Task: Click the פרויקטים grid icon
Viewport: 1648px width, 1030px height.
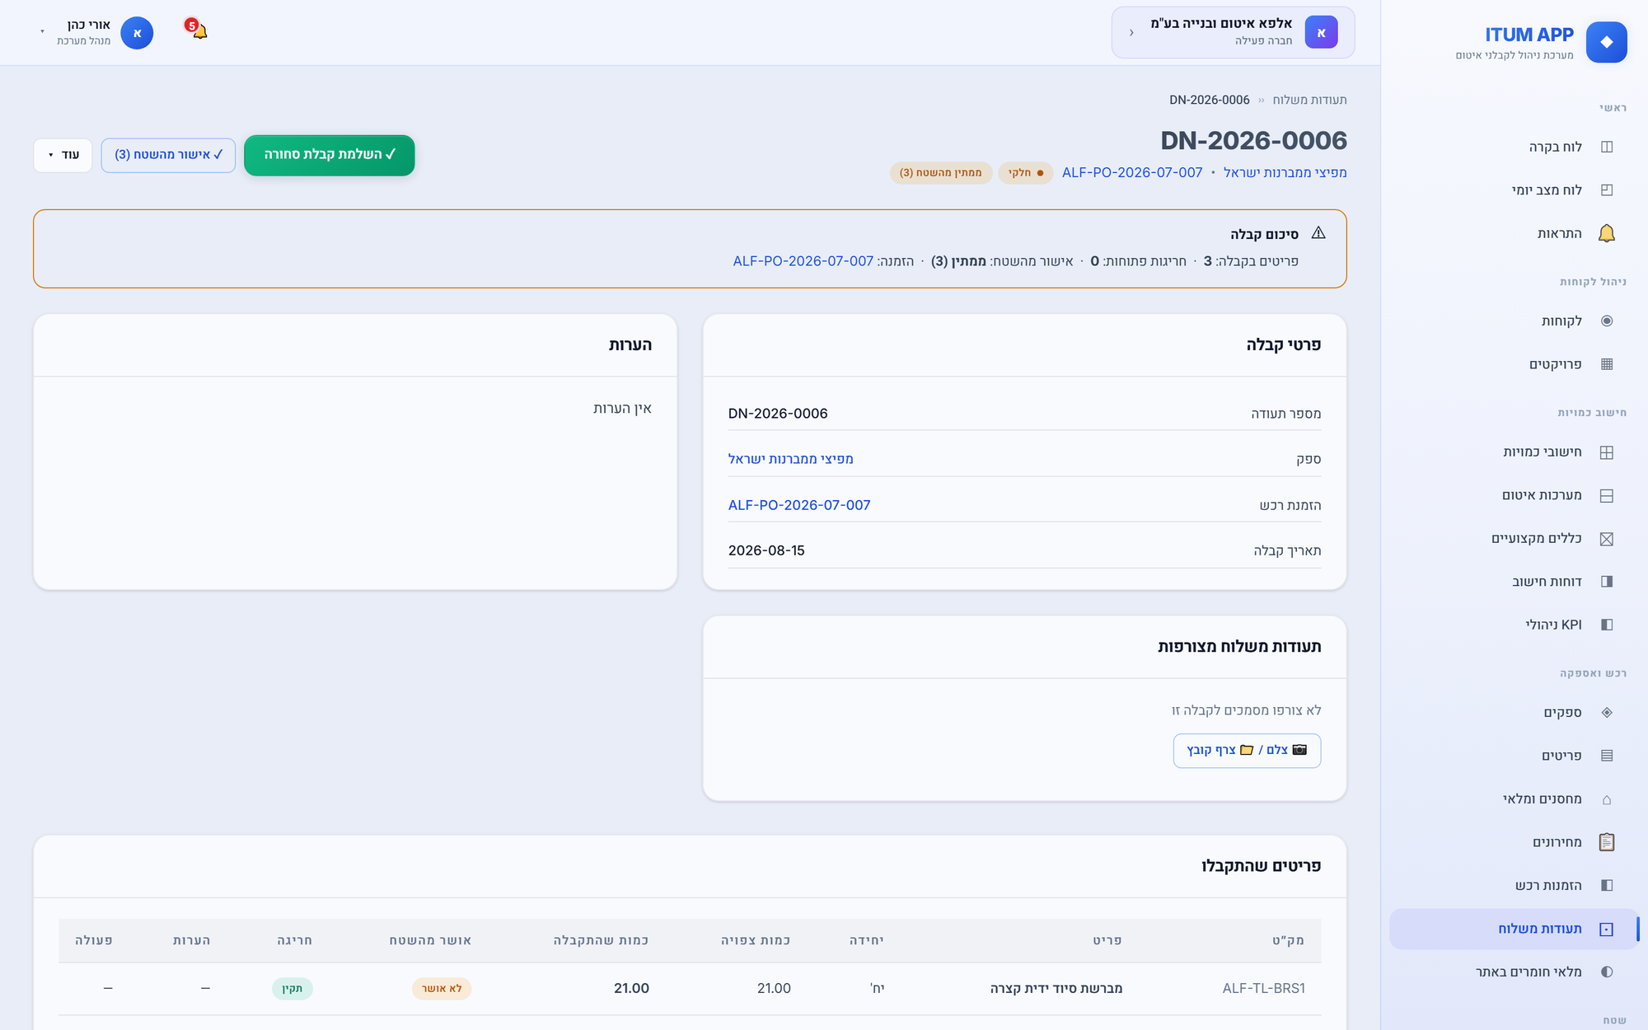Action: click(x=1606, y=364)
